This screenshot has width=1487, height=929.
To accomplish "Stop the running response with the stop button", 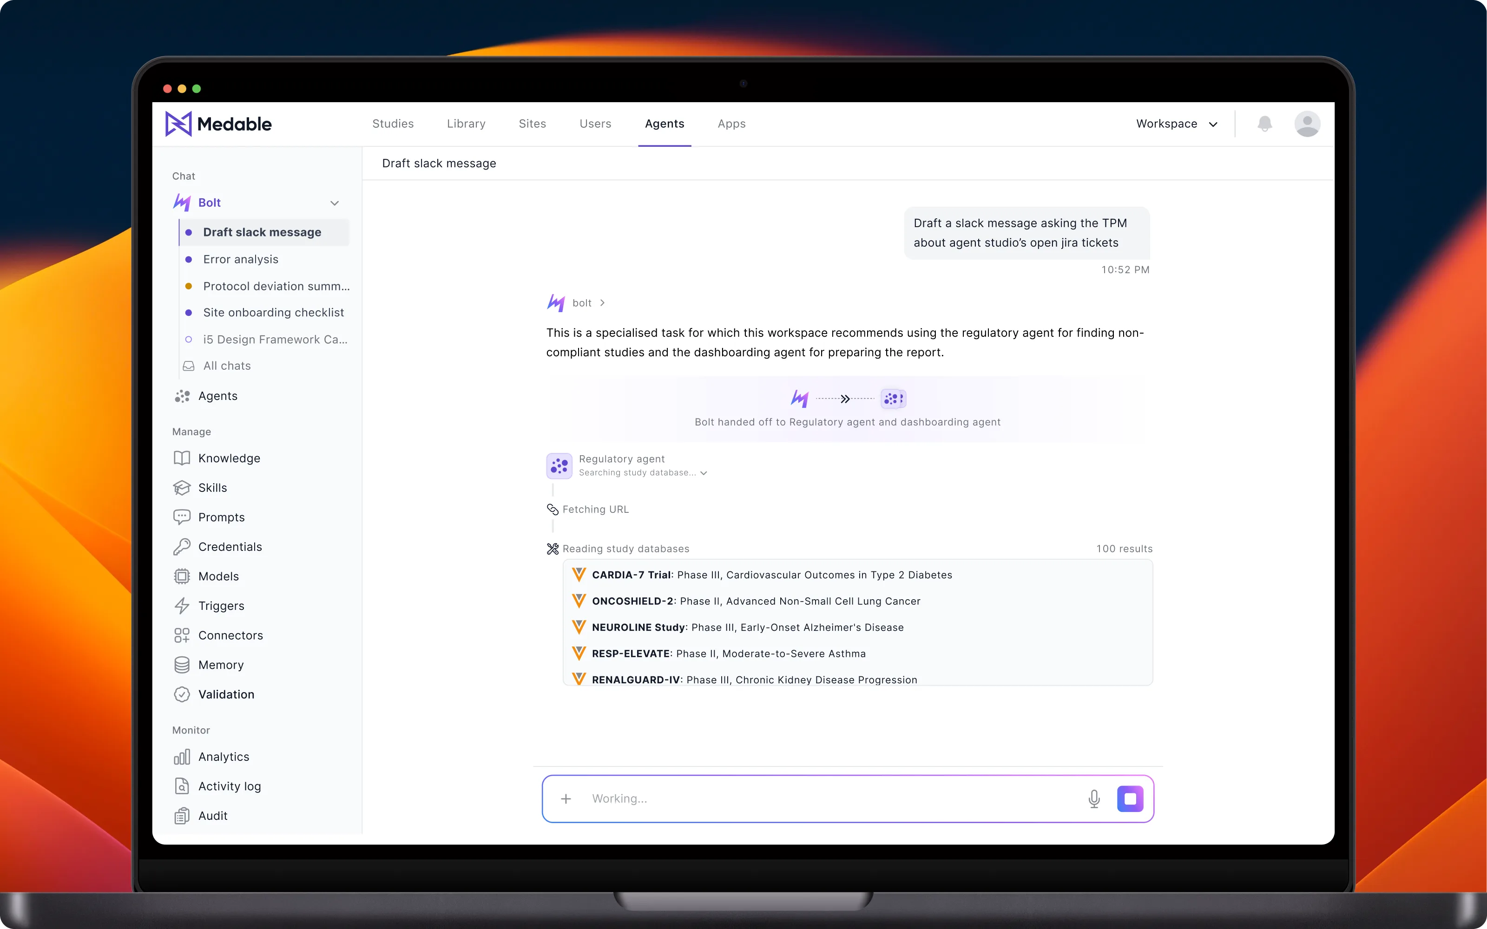I will [1130, 799].
